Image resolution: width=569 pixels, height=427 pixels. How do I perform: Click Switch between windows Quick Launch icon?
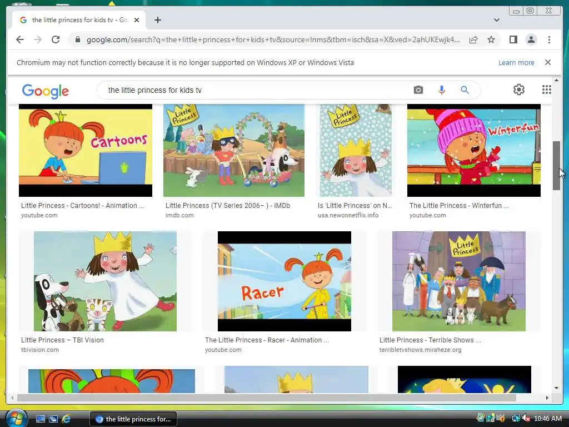[x=53, y=419]
